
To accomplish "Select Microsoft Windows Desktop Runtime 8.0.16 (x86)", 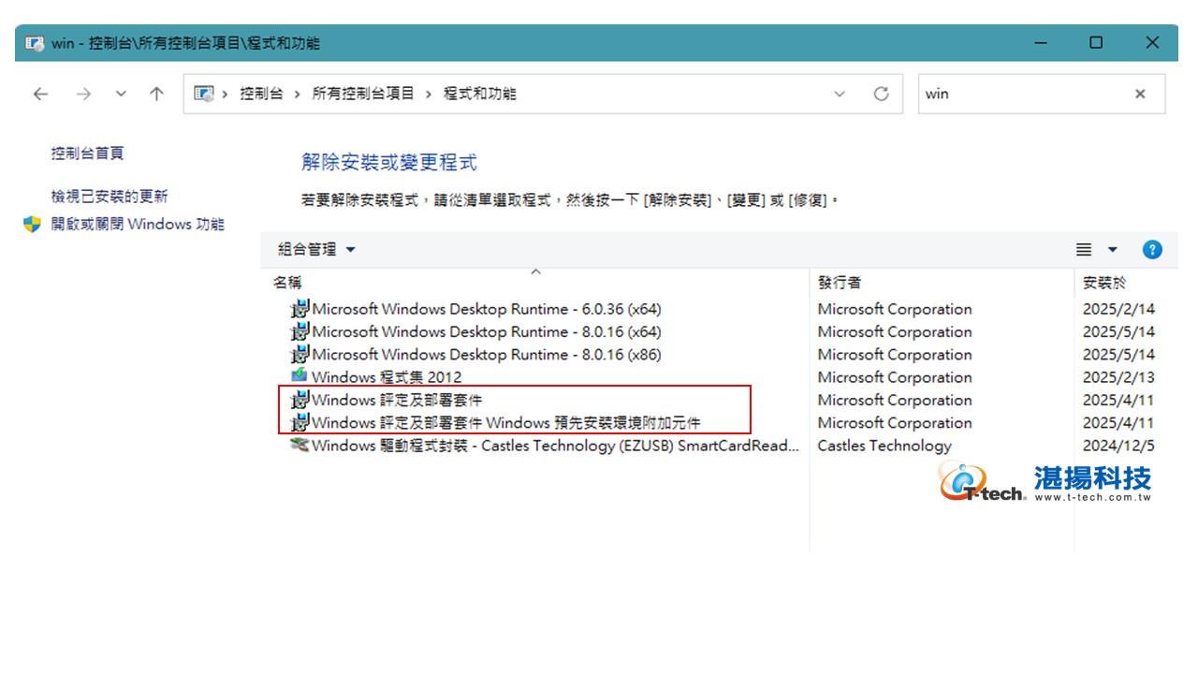I will (487, 354).
